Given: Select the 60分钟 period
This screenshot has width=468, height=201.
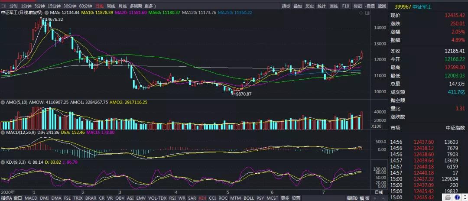Looking at the screenshot, I should (85, 6).
